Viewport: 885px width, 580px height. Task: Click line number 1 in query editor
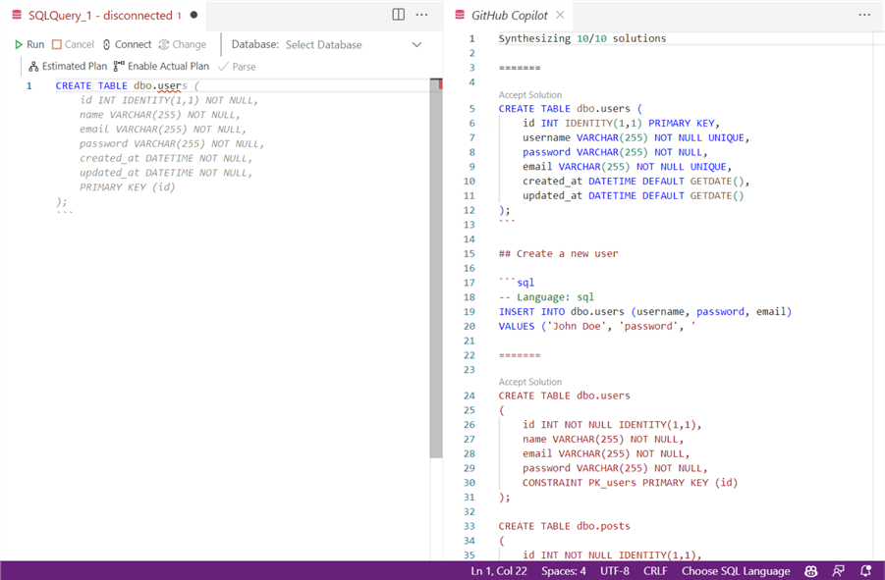[x=28, y=85]
